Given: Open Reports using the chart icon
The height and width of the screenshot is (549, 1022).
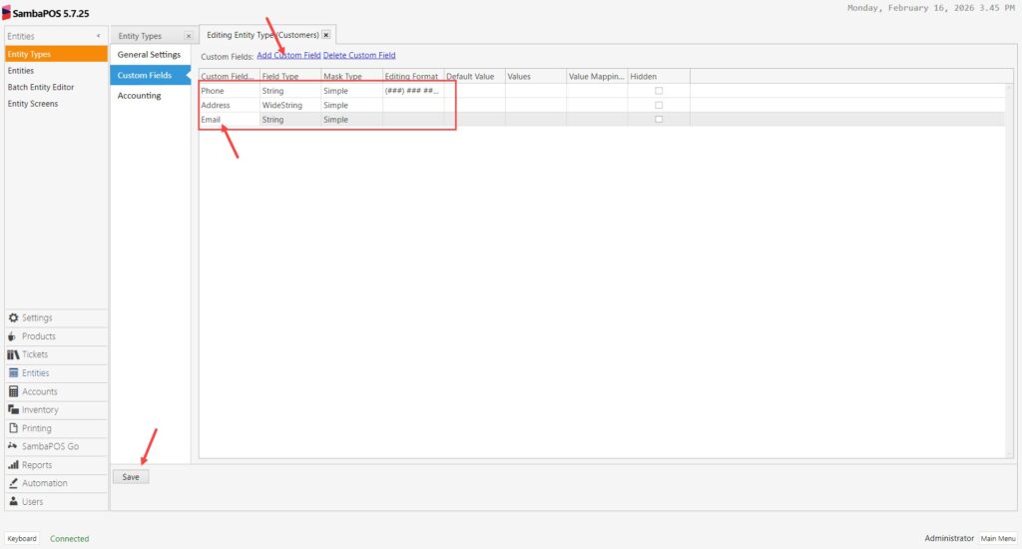Looking at the screenshot, I should (14, 465).
